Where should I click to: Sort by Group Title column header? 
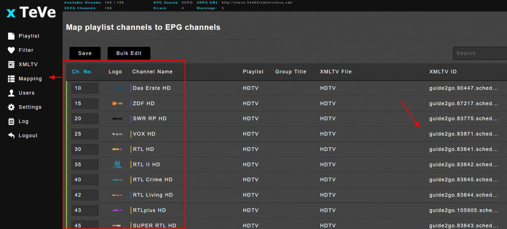291,72
